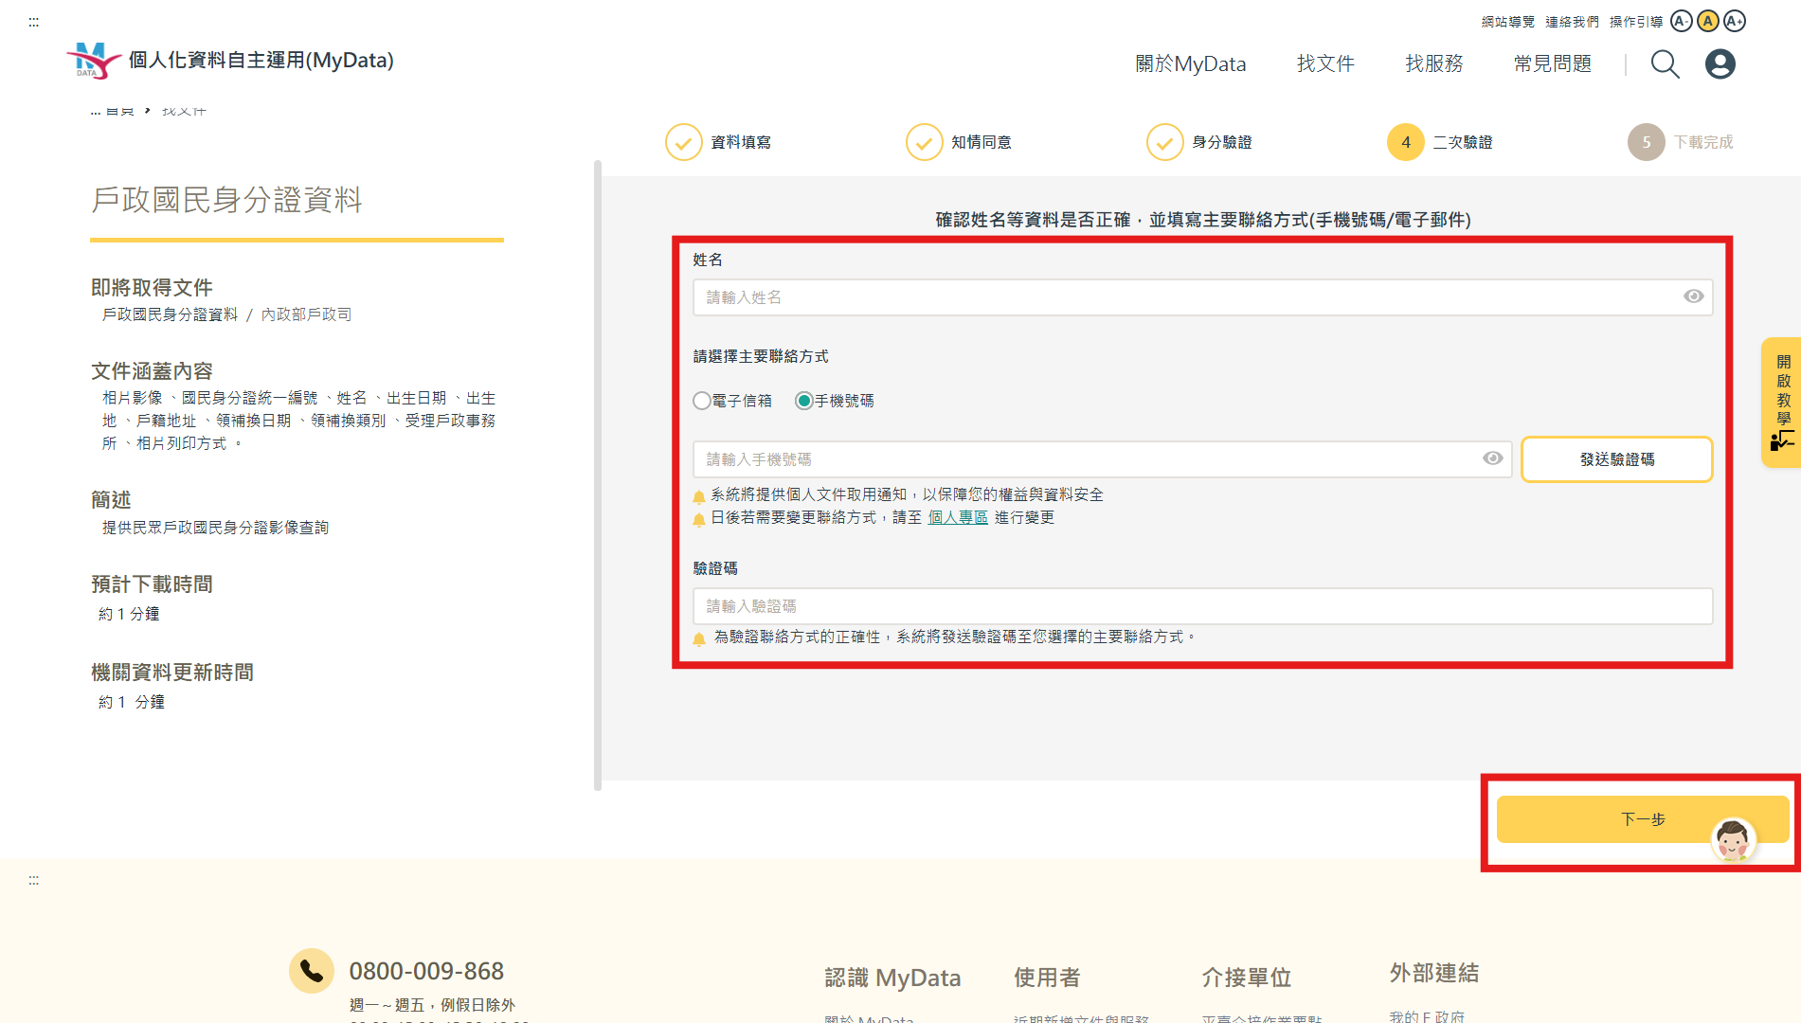Click the accesskey dots at top left
The height and width of the screenshot is (1023, 1801).
pyautogui.click(x=34, y=22)
